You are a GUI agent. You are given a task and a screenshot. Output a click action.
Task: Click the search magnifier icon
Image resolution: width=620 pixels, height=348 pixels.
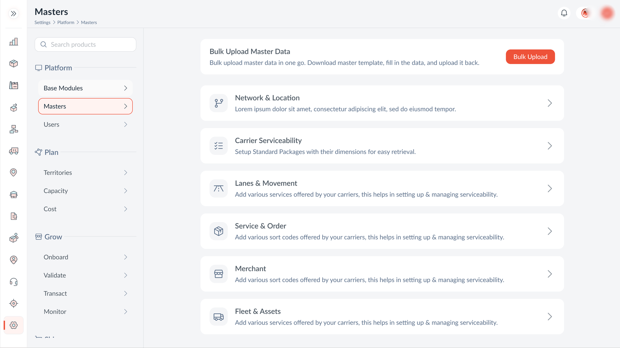pos(44,45)
